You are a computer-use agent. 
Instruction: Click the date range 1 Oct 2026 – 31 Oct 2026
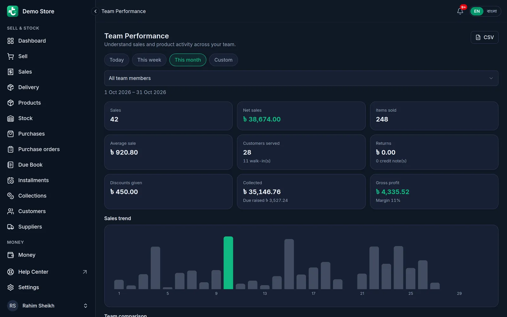pos(135,92)
